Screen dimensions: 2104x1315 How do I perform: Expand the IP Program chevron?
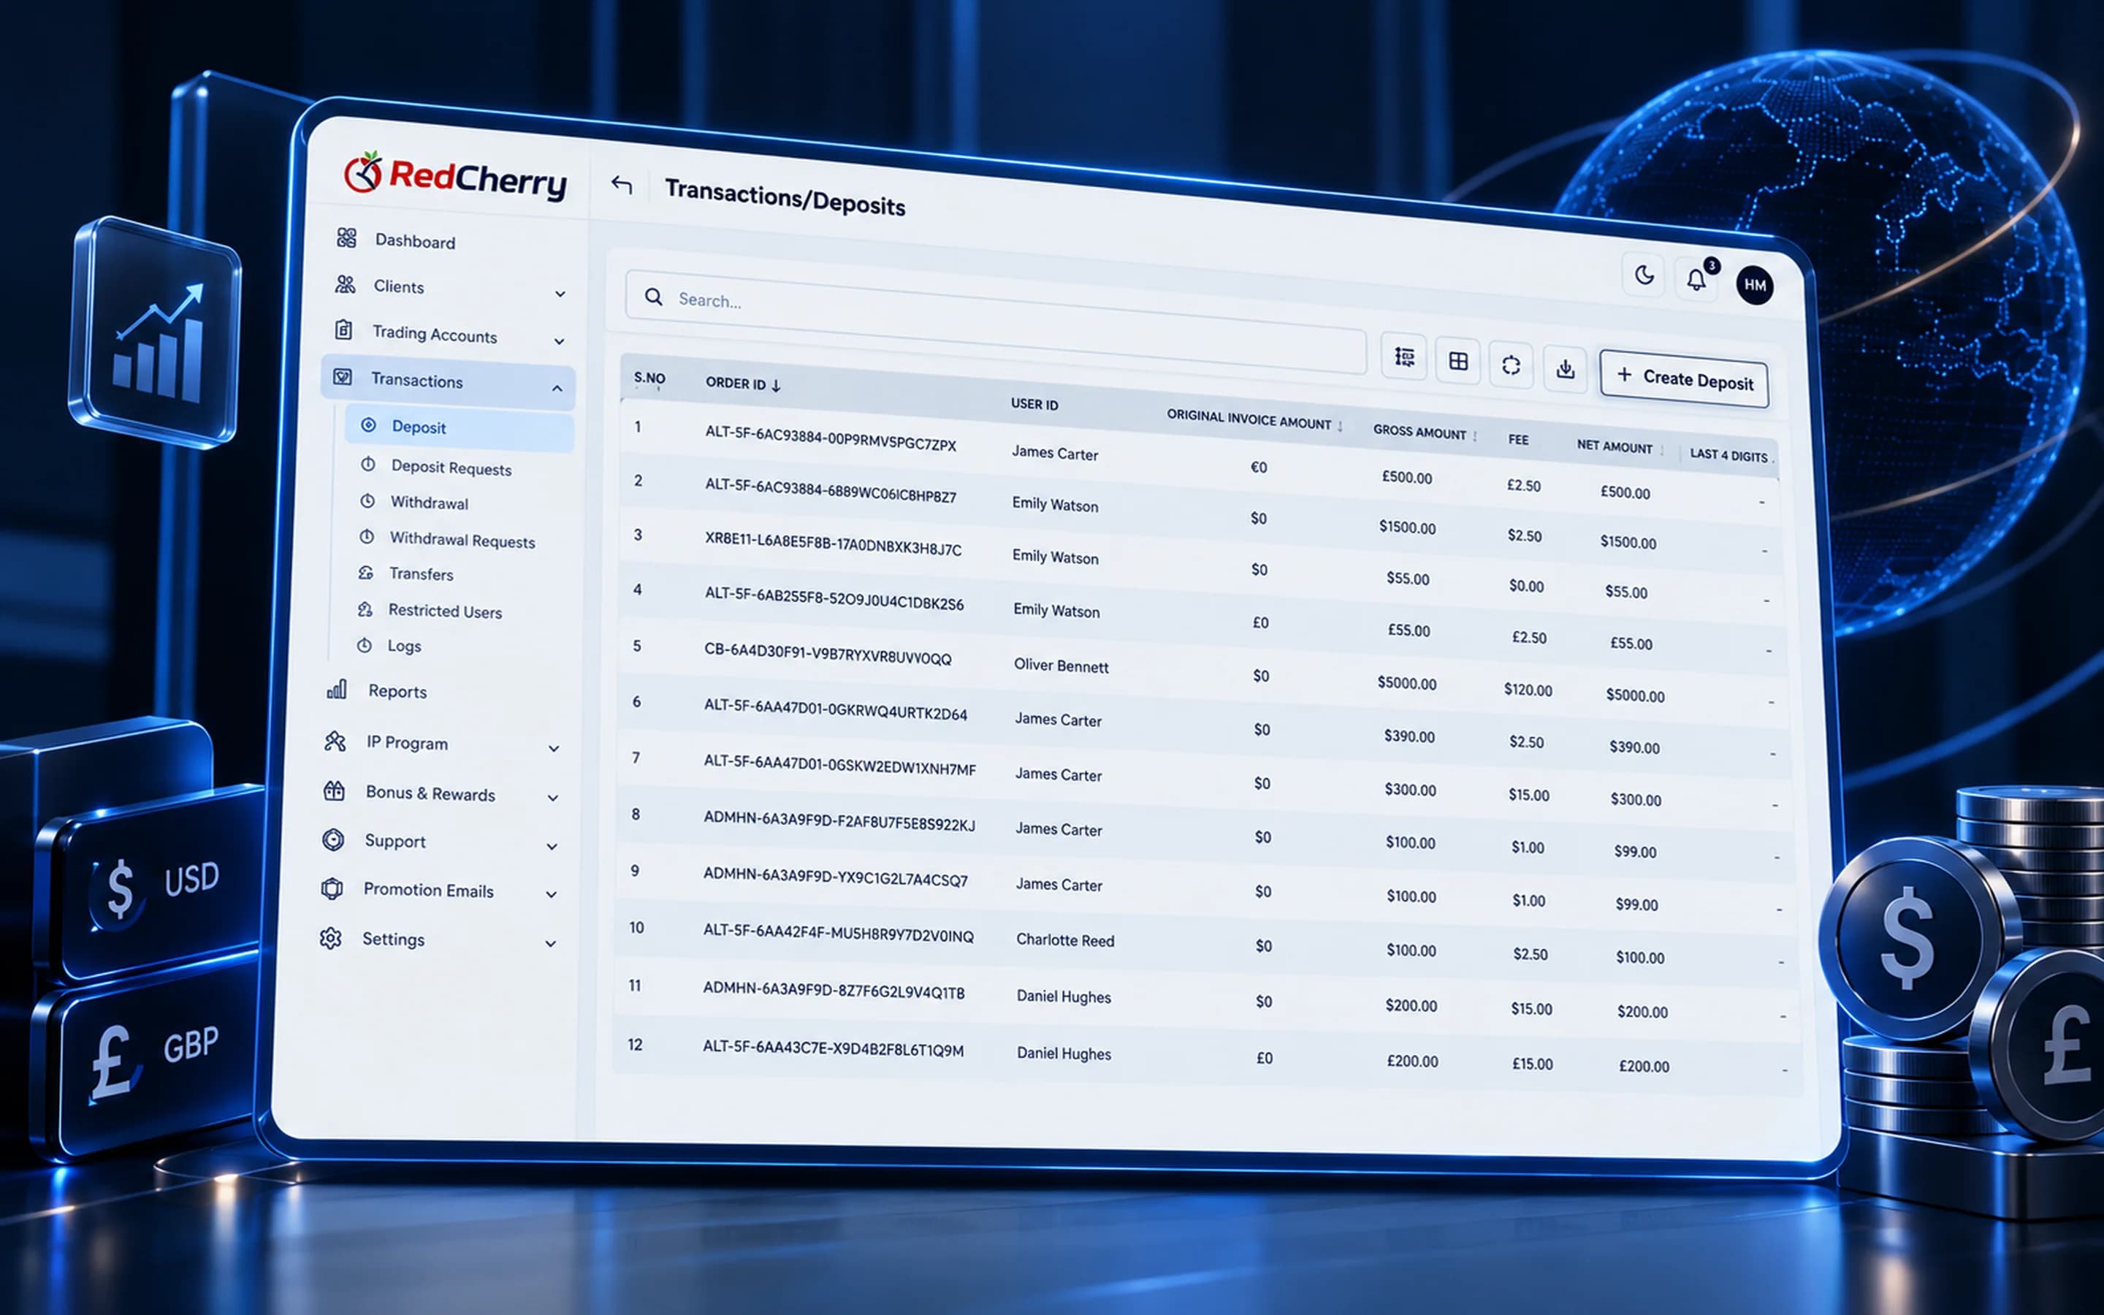(554, 748)
